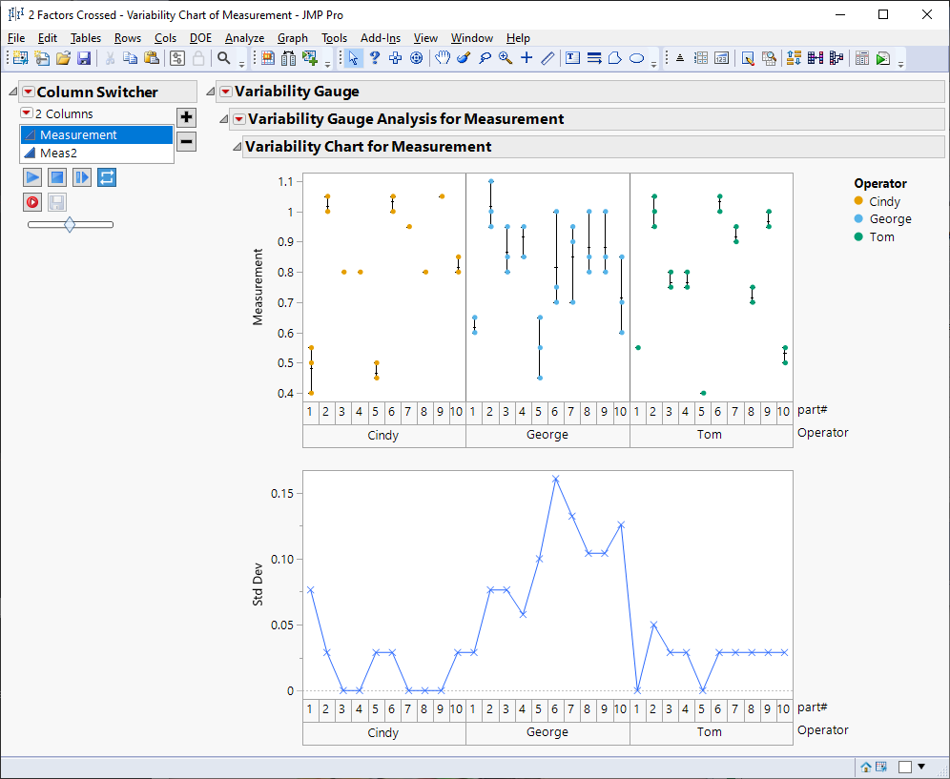Click the Help question mark tool
The height and width of the screenshot is (779, 950).
tap(375, 58)
